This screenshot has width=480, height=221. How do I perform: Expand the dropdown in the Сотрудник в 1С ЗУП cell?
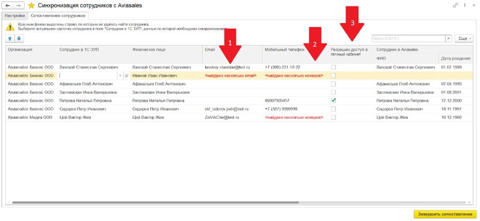[120, 76]
